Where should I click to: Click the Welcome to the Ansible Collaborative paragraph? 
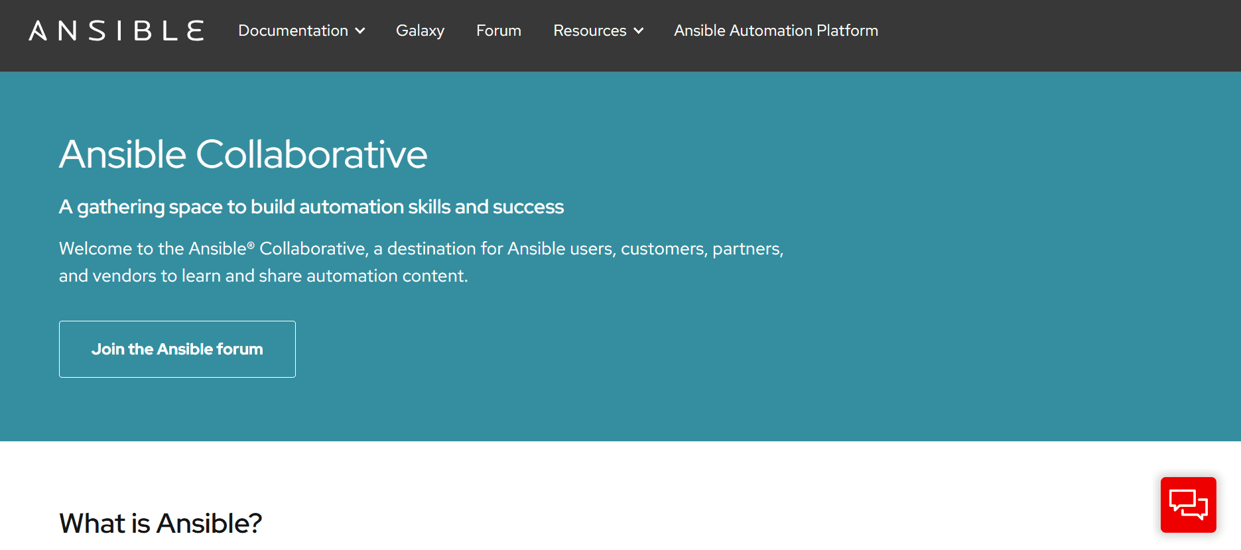click(x=421, y=262)
